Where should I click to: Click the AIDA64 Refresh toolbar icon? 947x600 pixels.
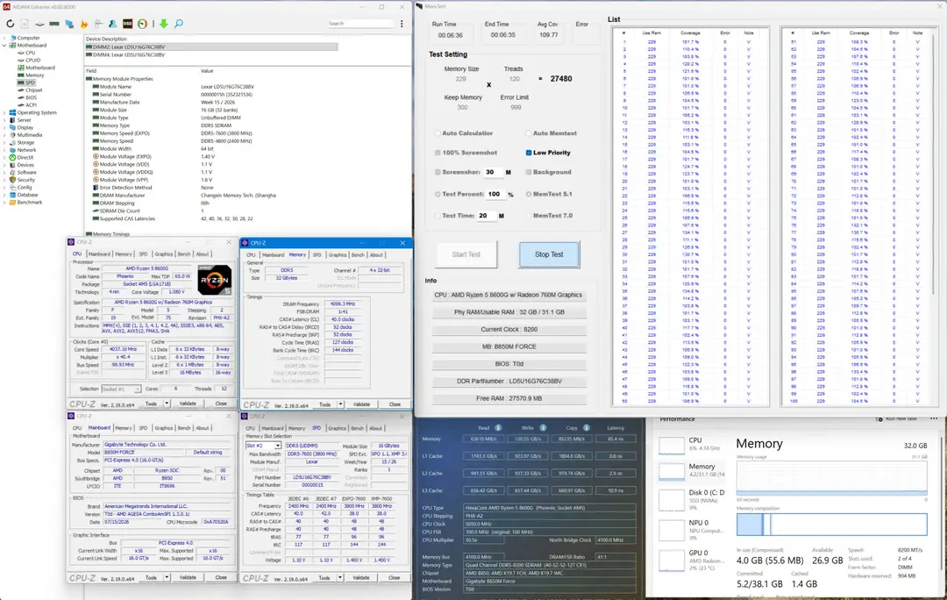[x=11, y=24]
